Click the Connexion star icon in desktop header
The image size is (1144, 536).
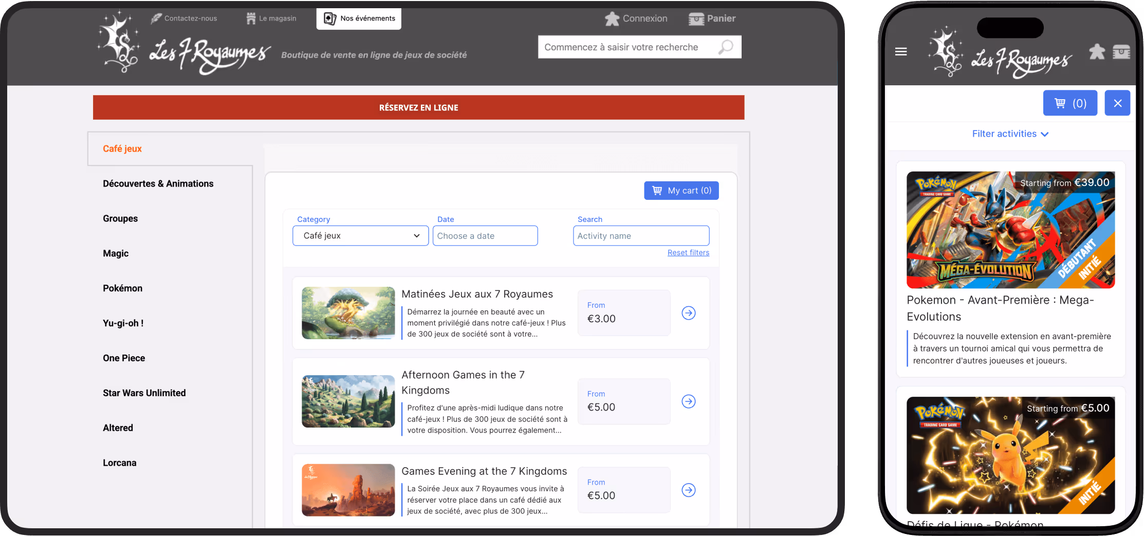click(x=612, y=19)
